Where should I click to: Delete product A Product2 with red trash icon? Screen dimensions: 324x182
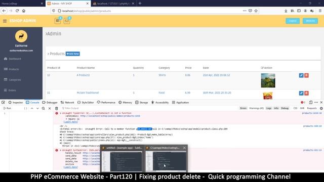click(x=306, y=75)
